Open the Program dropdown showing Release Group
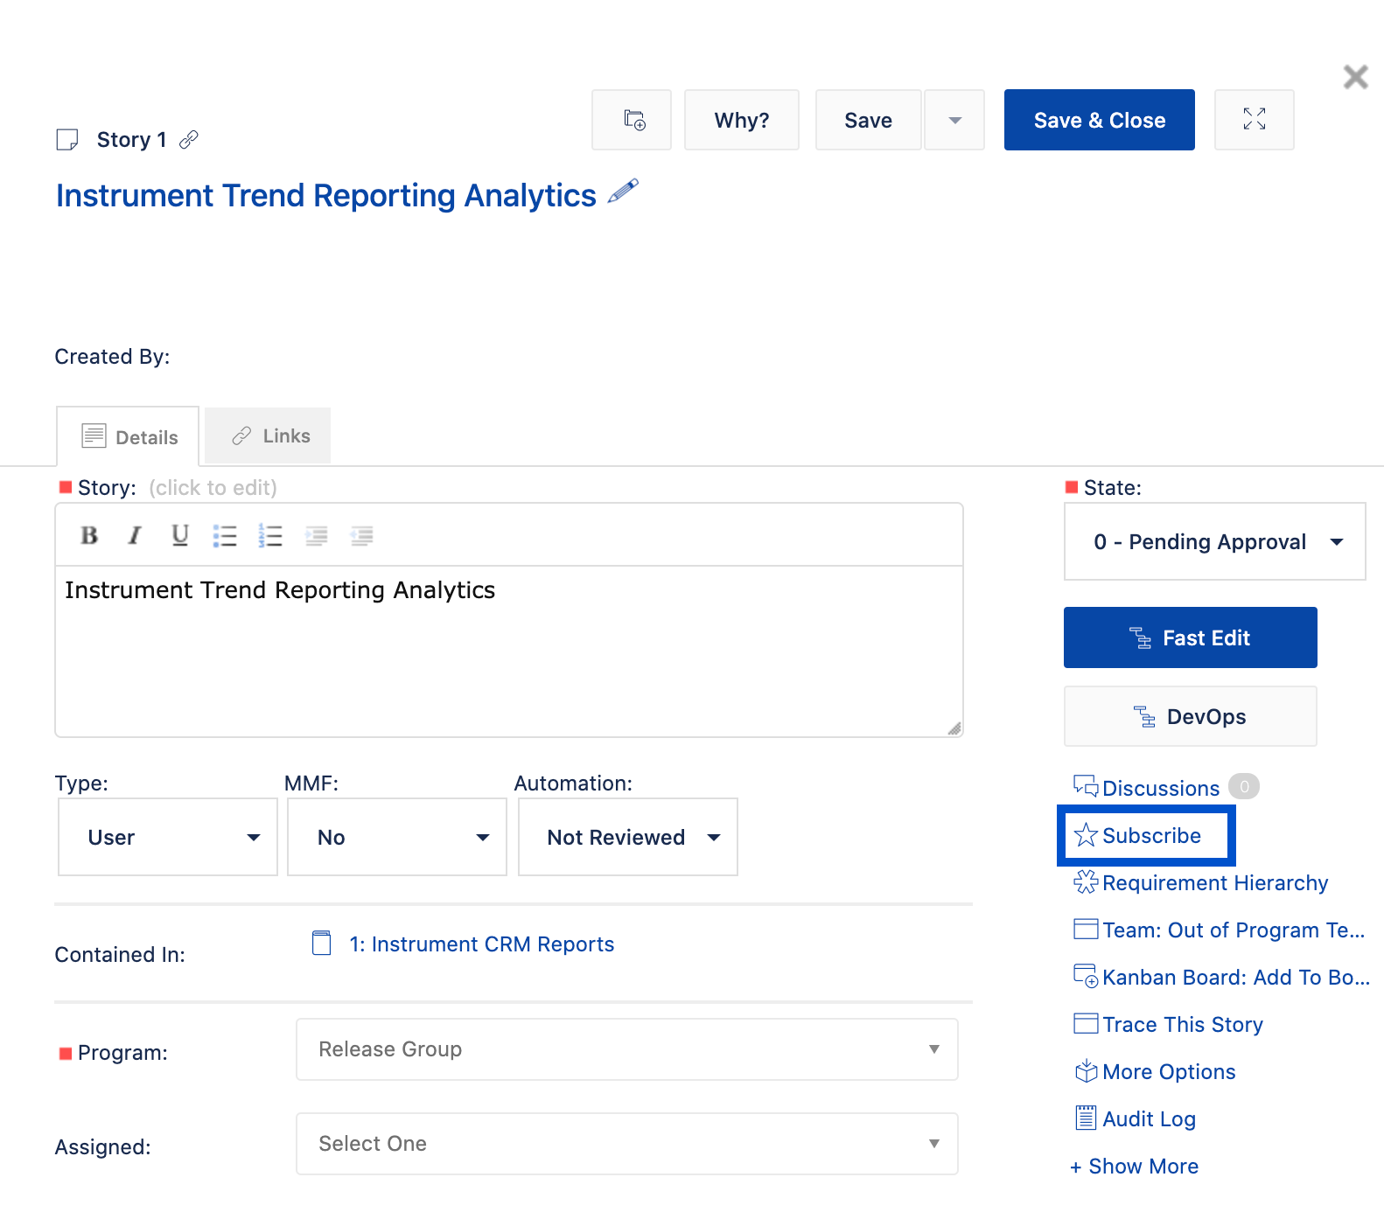 [x=627, y=1049]
